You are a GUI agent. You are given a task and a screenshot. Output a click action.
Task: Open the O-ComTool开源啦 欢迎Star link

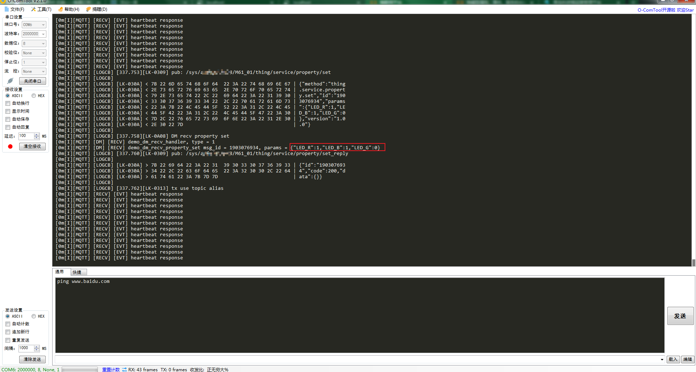click(x=666, y=10)
